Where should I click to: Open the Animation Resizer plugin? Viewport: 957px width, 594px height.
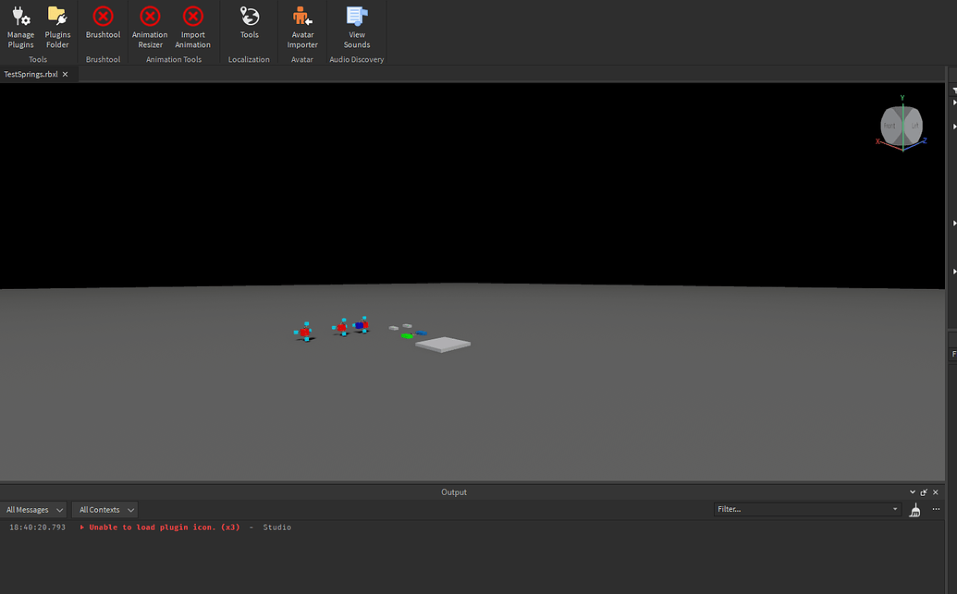150,28
